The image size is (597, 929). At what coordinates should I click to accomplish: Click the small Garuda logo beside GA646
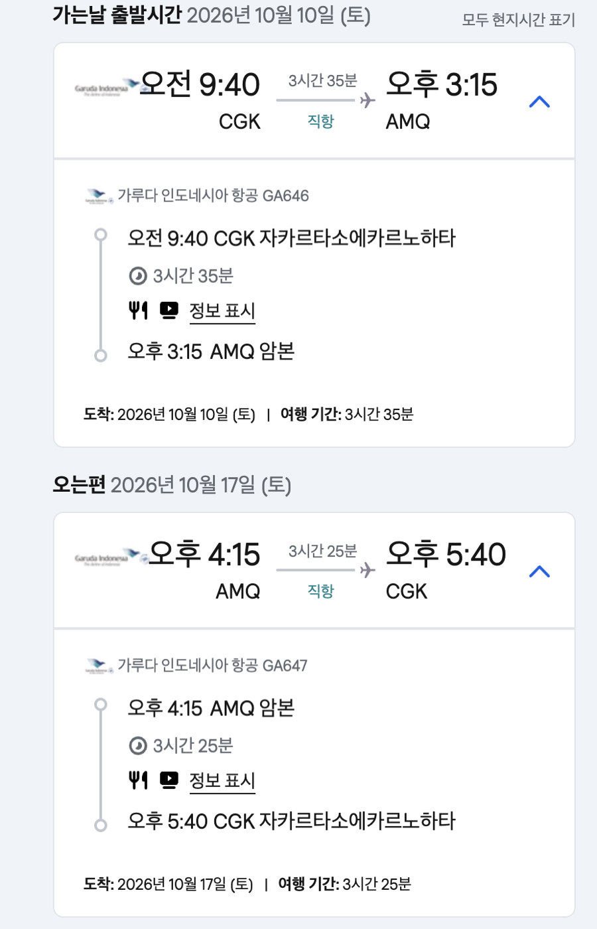99,196
